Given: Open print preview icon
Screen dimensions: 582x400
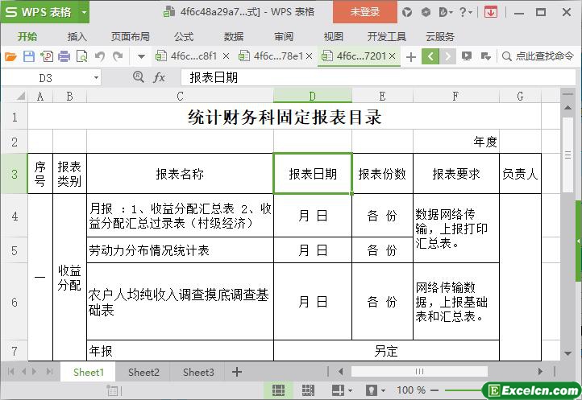Looking at the screenshot, I should 81,56.
